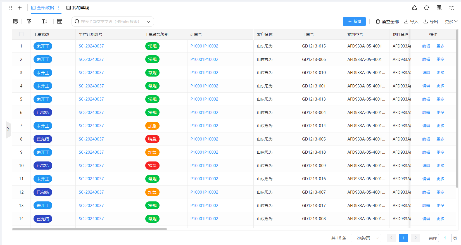Expand the search field dropdown arrow

[x=148, y=22]
